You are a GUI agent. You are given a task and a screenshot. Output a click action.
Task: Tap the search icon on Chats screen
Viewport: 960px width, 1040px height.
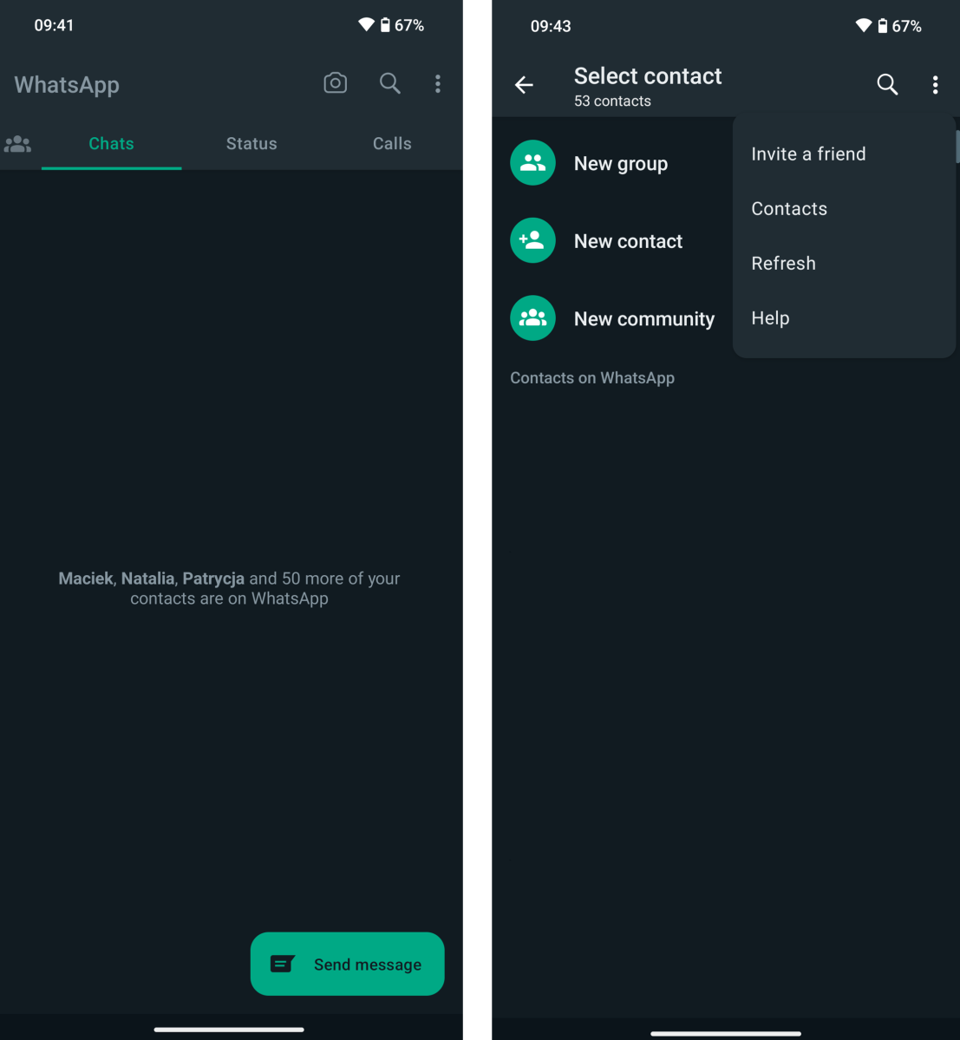click(390, 83)
